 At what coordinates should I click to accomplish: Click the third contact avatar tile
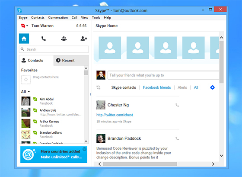tap(166, 48)
